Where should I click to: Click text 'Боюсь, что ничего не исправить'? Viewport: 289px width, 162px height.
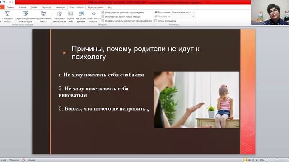point(105,109)
